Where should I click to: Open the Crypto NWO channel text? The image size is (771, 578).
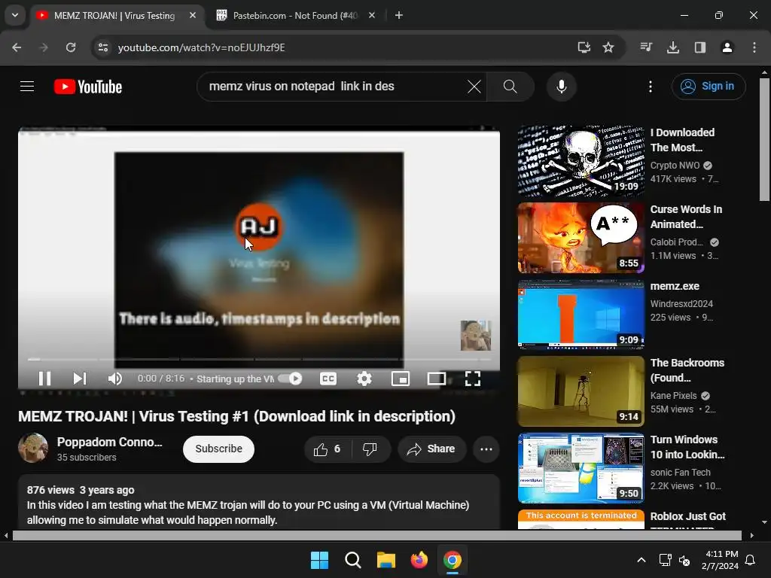pos(675,166)
